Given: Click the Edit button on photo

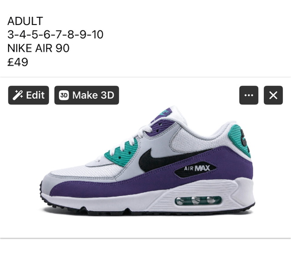Looking at the screenshot, I should 28,95.
